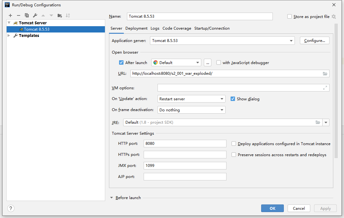The width and height of the screenshot is (344, 218).
Task: Click the help question mark button
Action: click(11, 208)
